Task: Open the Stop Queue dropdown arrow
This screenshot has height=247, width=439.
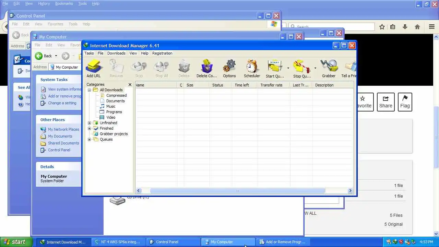Action: (x=315, y=68)
